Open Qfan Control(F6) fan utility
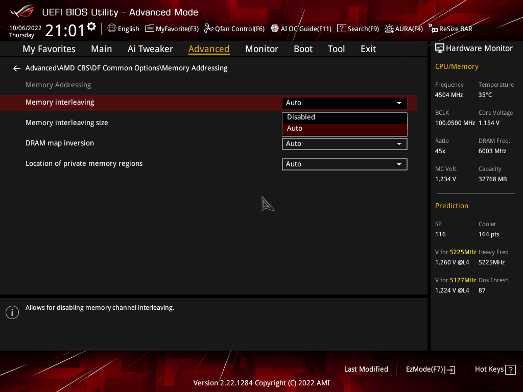Image resolution: width=523 pixels, height=392 pixels. 234,29
